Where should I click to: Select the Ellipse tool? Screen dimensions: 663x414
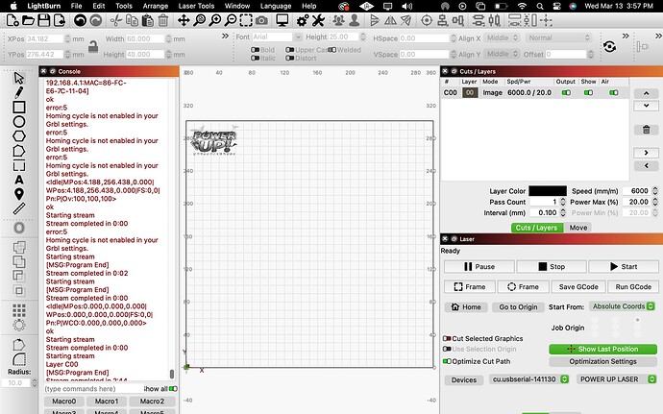coord(19,122)
